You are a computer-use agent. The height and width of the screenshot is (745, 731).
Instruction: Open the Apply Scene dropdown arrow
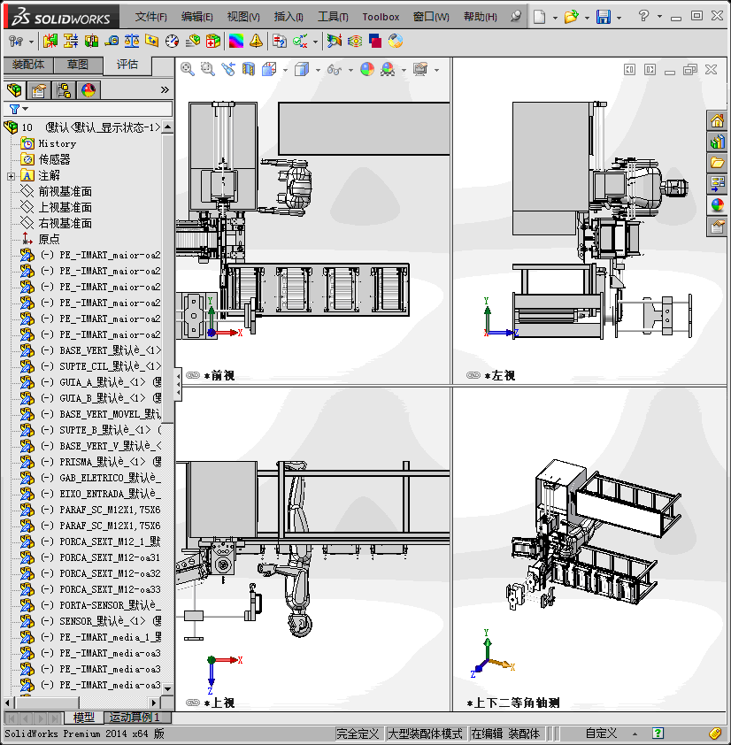404,70
